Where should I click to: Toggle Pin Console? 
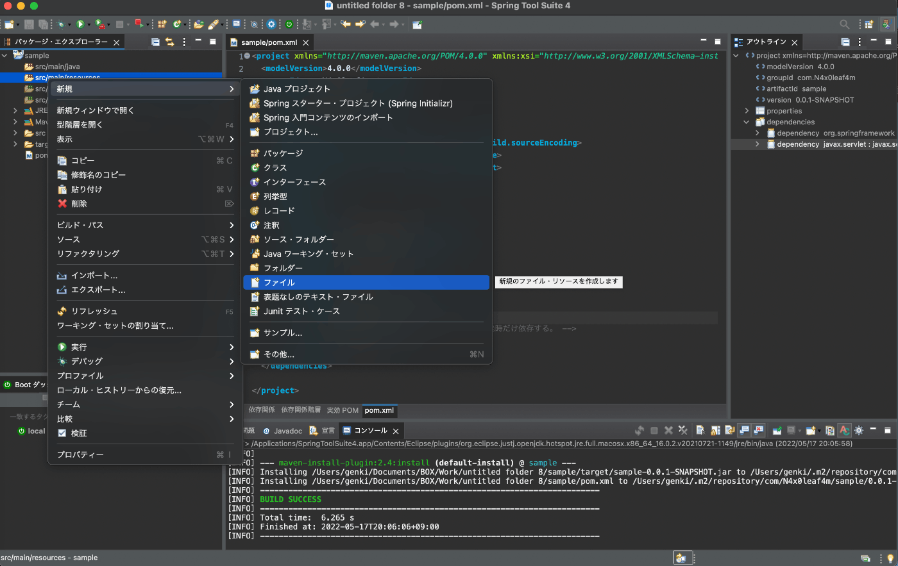click(777, 431)
